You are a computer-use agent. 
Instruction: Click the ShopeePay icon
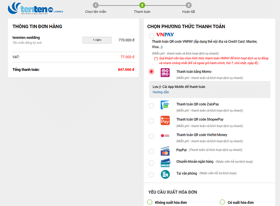pos(165,121)
